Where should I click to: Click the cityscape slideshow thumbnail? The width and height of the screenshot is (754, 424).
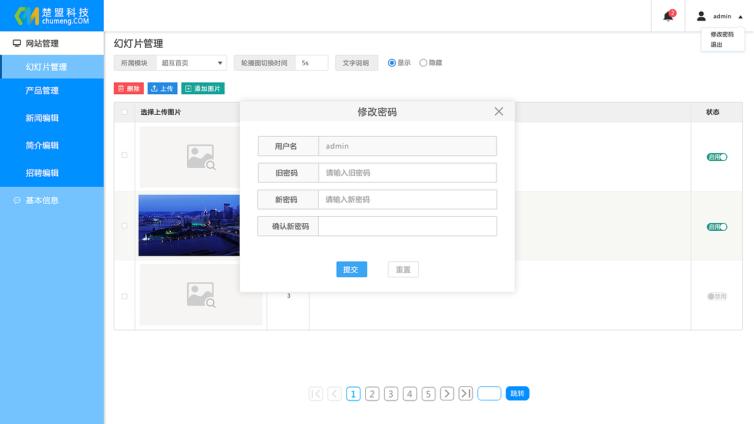(188, 225)
